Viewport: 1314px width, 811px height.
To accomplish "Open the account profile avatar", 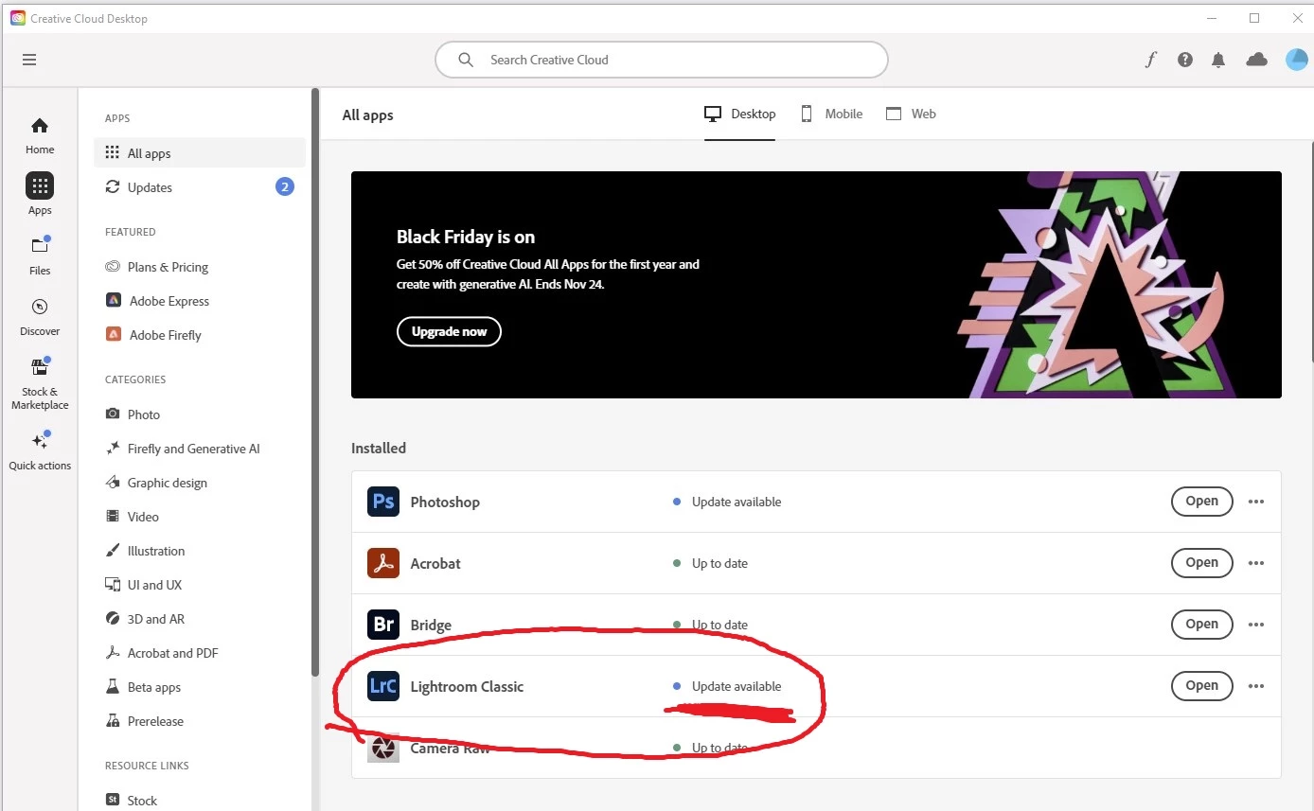I will [1296, 60].
